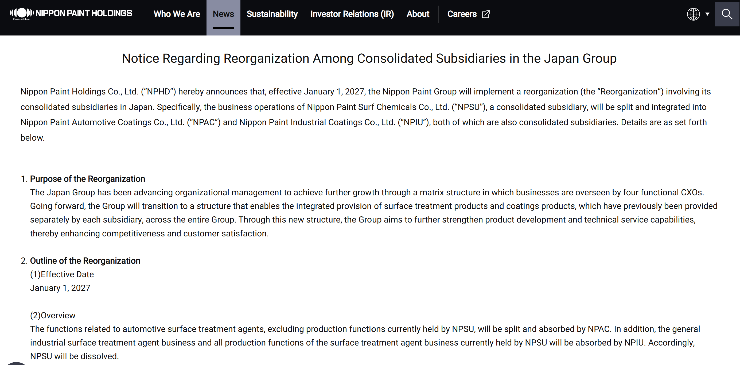The width and height of the screenshot is (740, 365).
Task: Open the Who We Are menu
Action: point(177,14)
